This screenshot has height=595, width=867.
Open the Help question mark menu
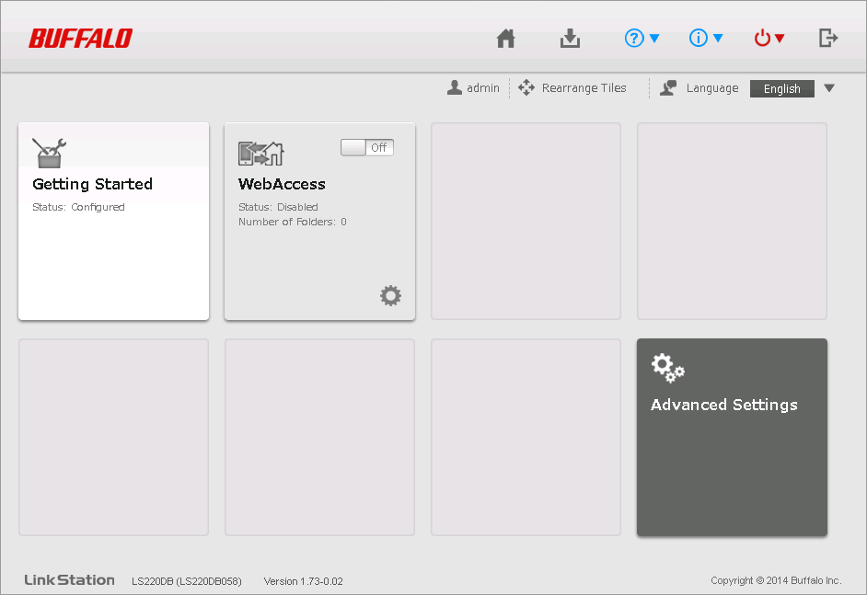642,38
